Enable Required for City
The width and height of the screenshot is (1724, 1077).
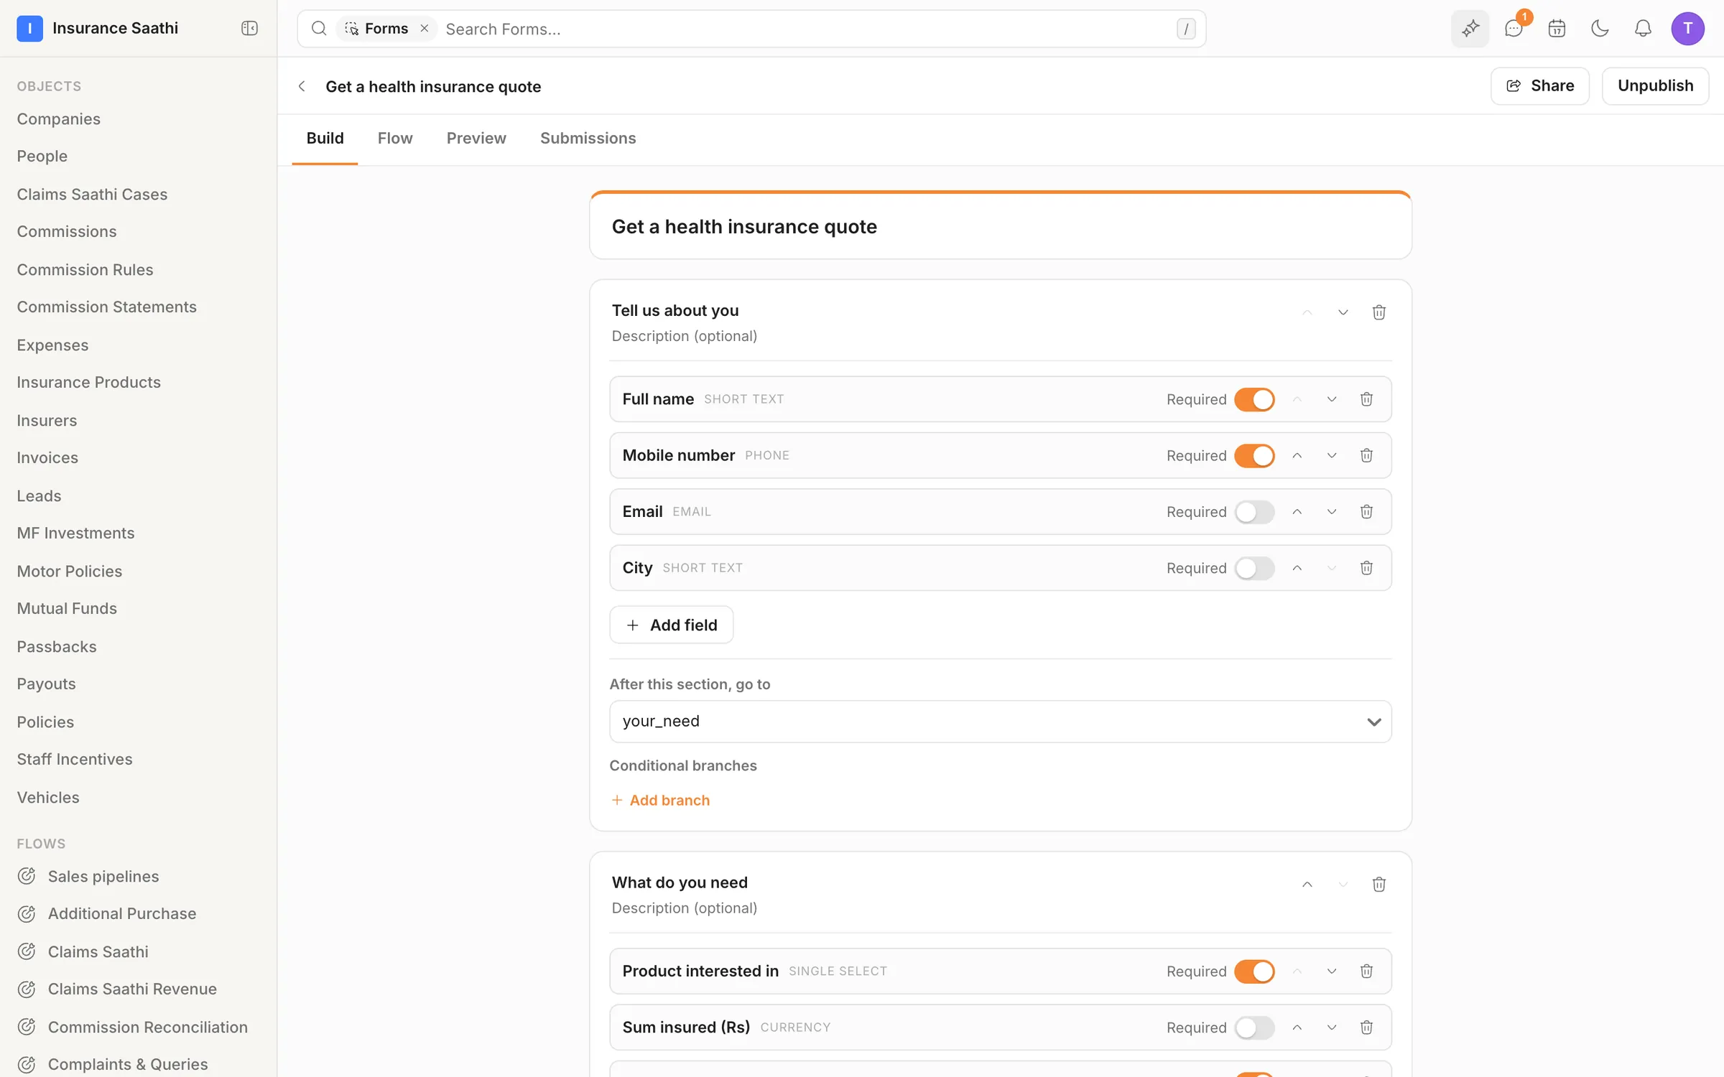1254,568
